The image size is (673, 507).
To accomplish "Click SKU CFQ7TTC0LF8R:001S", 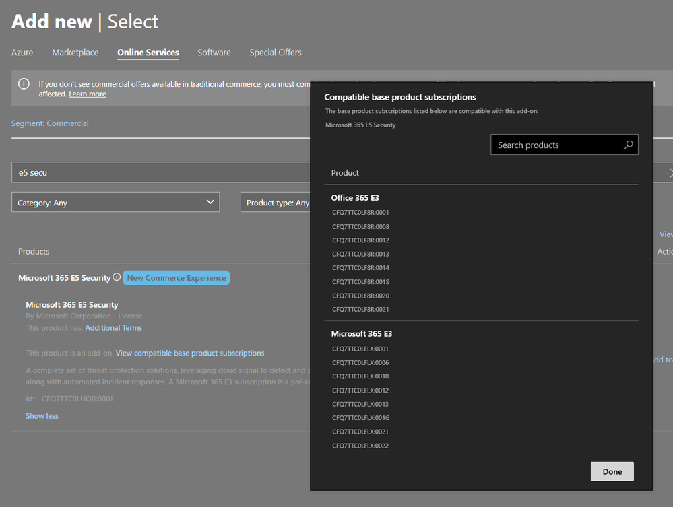I will click(360, 282).
